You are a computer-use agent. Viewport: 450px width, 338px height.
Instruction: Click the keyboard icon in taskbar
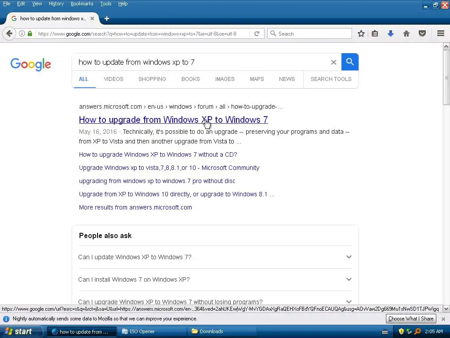385,332
